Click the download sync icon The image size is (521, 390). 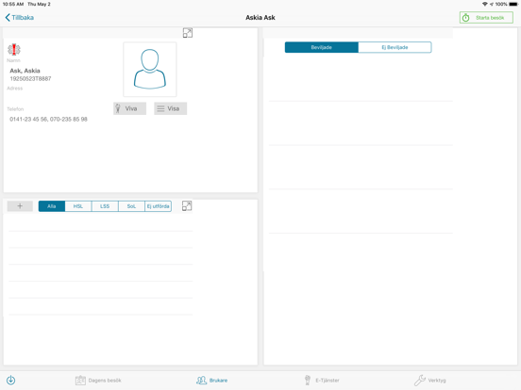(x=10, y=380)
